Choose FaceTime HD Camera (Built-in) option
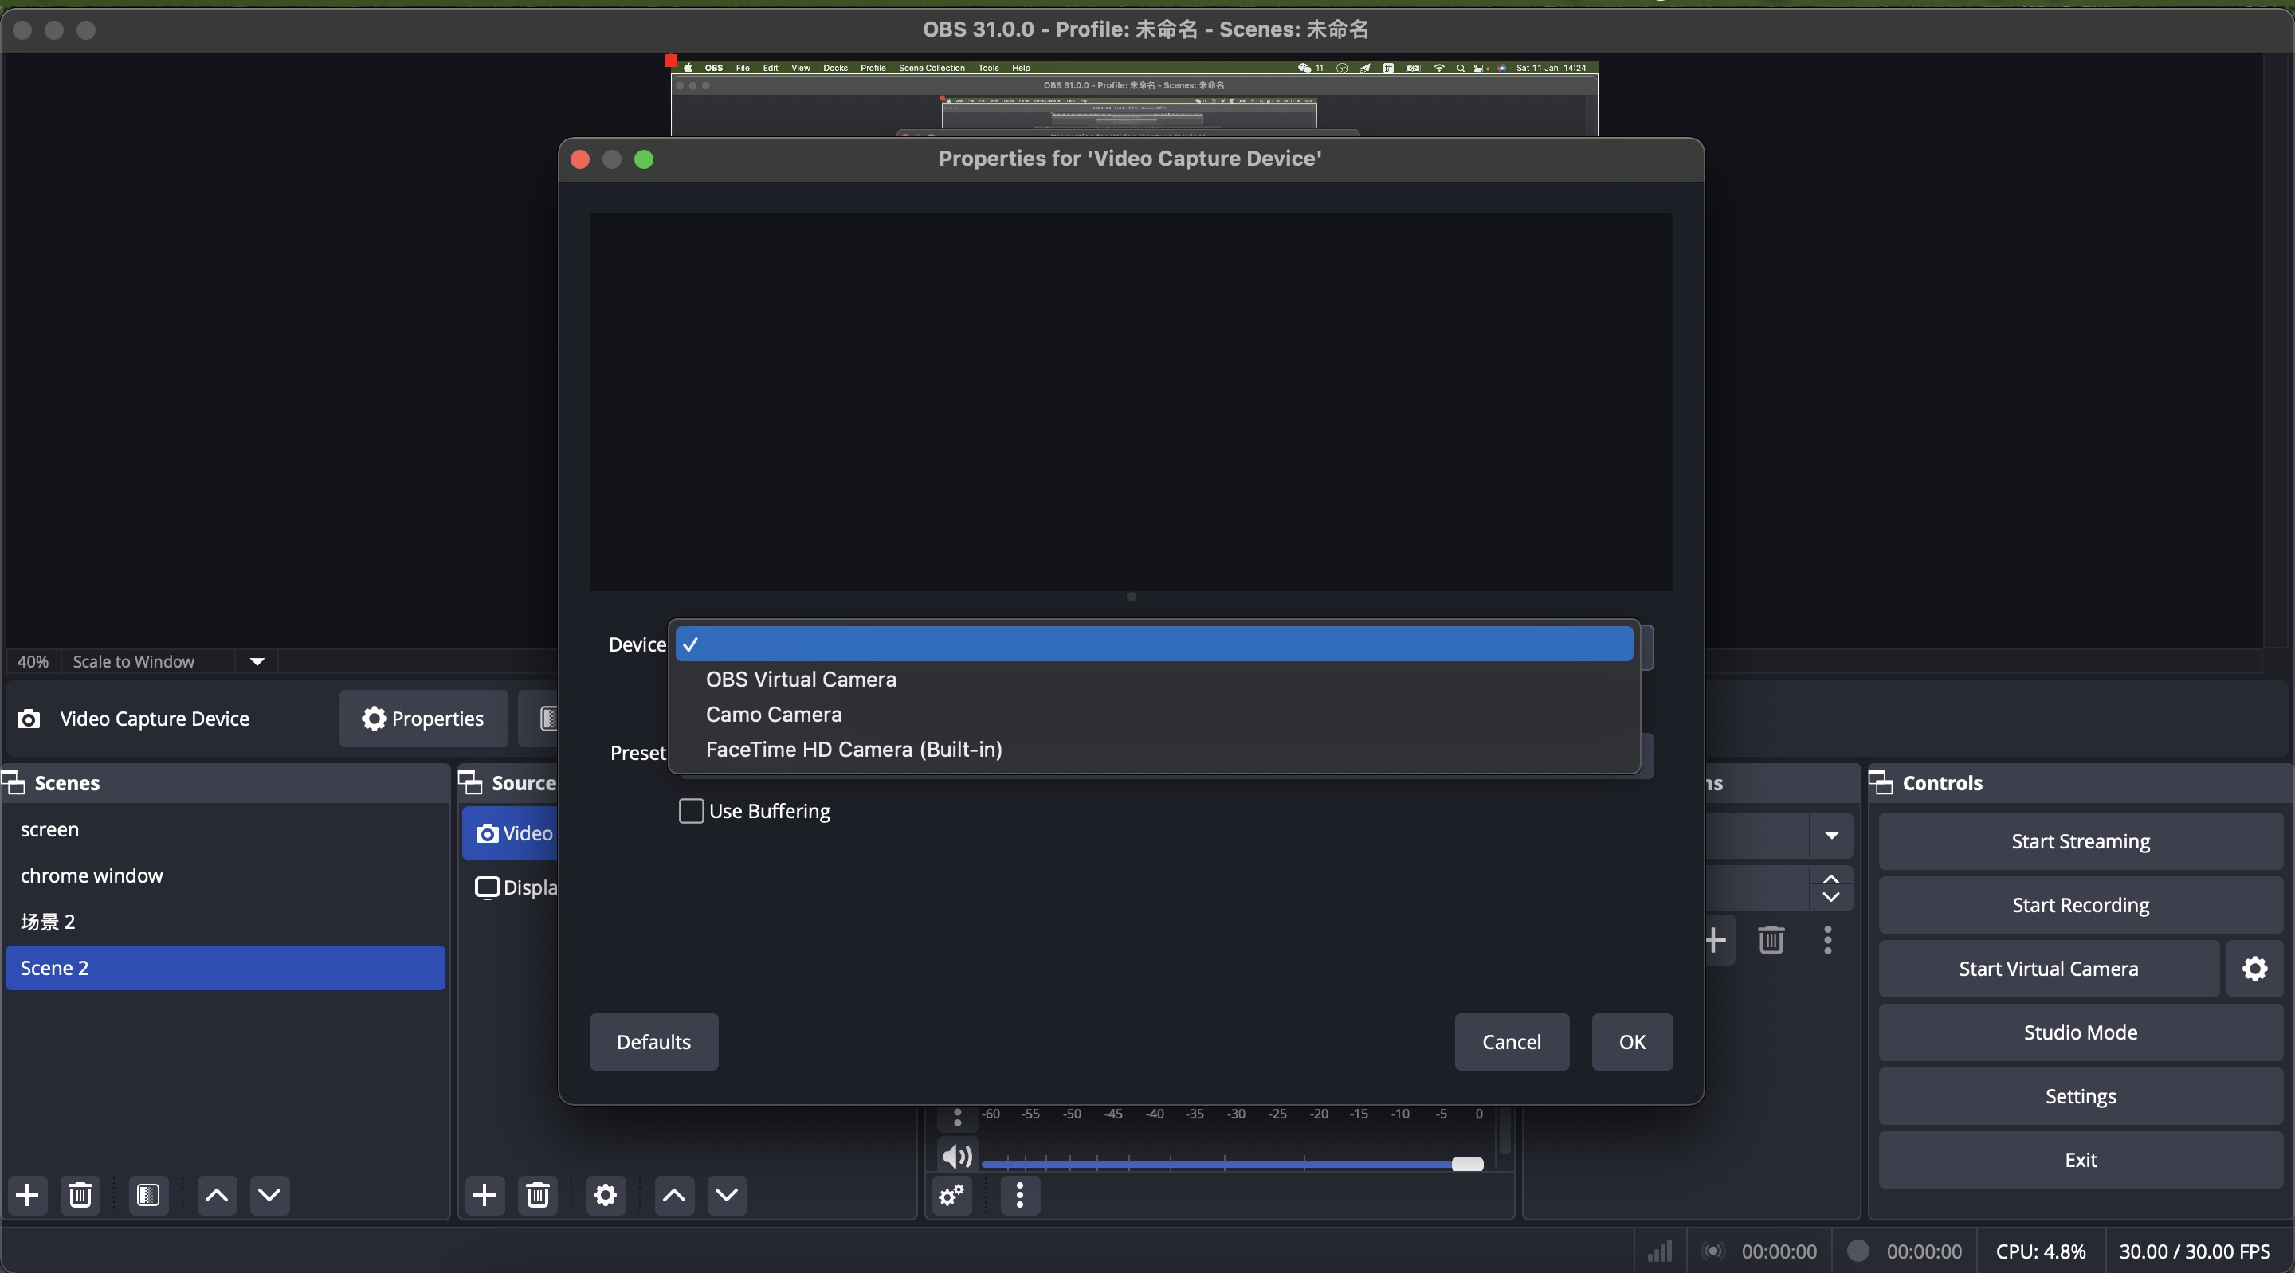Screen dimensions: 2295x1273 click(x=853, y=749)
